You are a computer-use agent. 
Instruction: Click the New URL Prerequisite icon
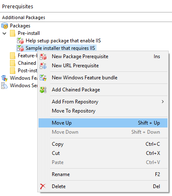43,66
